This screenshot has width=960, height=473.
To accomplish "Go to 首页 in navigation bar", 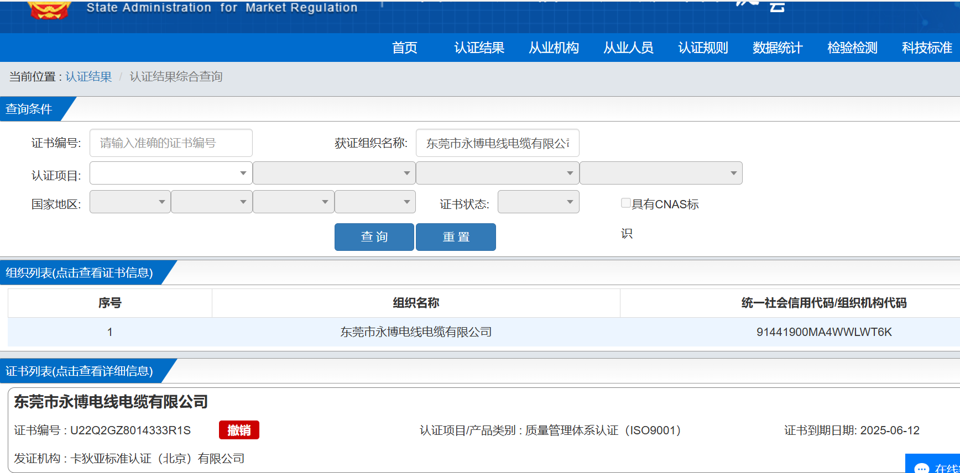I will pos(404,48).
